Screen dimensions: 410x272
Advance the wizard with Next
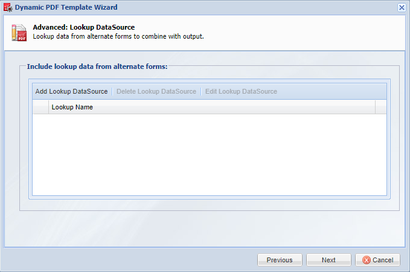[328, 260]
